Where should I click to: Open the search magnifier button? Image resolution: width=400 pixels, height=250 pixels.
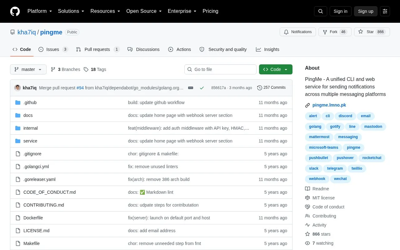[321, 11]
